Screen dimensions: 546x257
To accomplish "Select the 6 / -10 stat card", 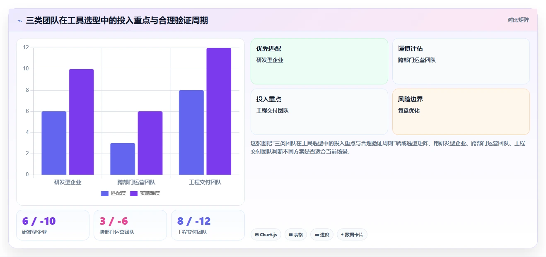I will tap(53, 225).
